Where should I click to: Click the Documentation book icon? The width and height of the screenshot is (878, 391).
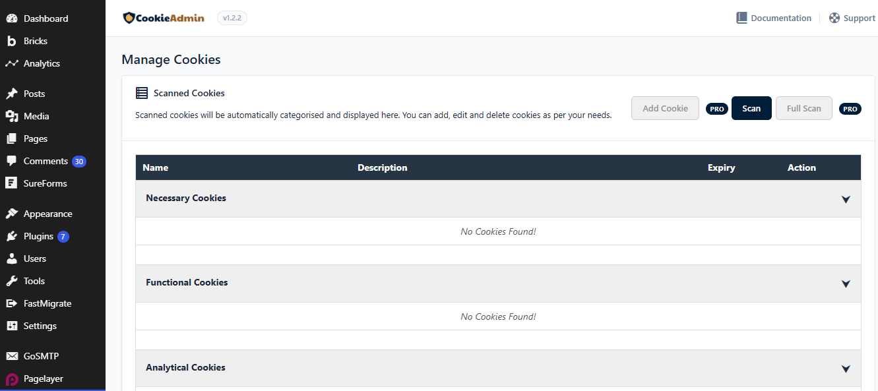tap(742, 18)
